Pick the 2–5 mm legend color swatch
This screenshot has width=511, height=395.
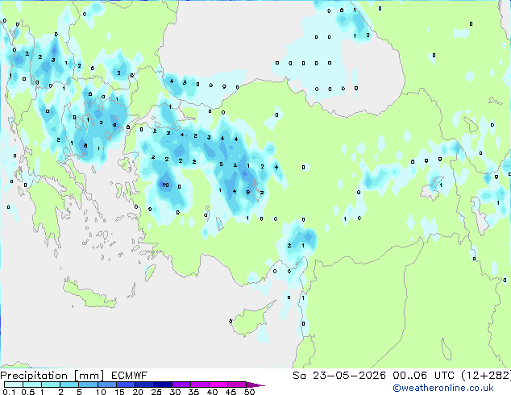pos(69,385)
